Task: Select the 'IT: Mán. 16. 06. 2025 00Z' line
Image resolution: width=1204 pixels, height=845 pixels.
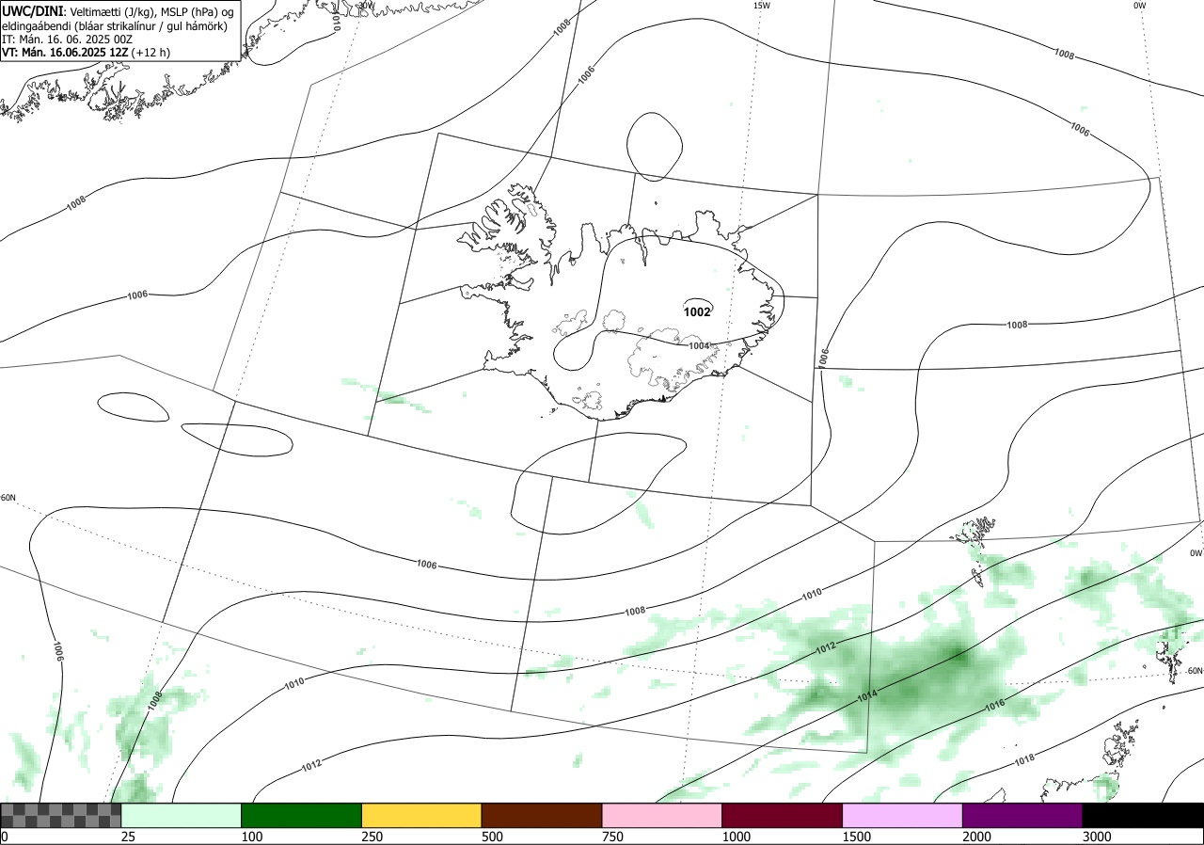Action: click(66, 40)
